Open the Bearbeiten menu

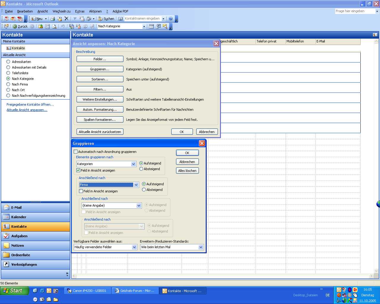[x=25, y=11]
